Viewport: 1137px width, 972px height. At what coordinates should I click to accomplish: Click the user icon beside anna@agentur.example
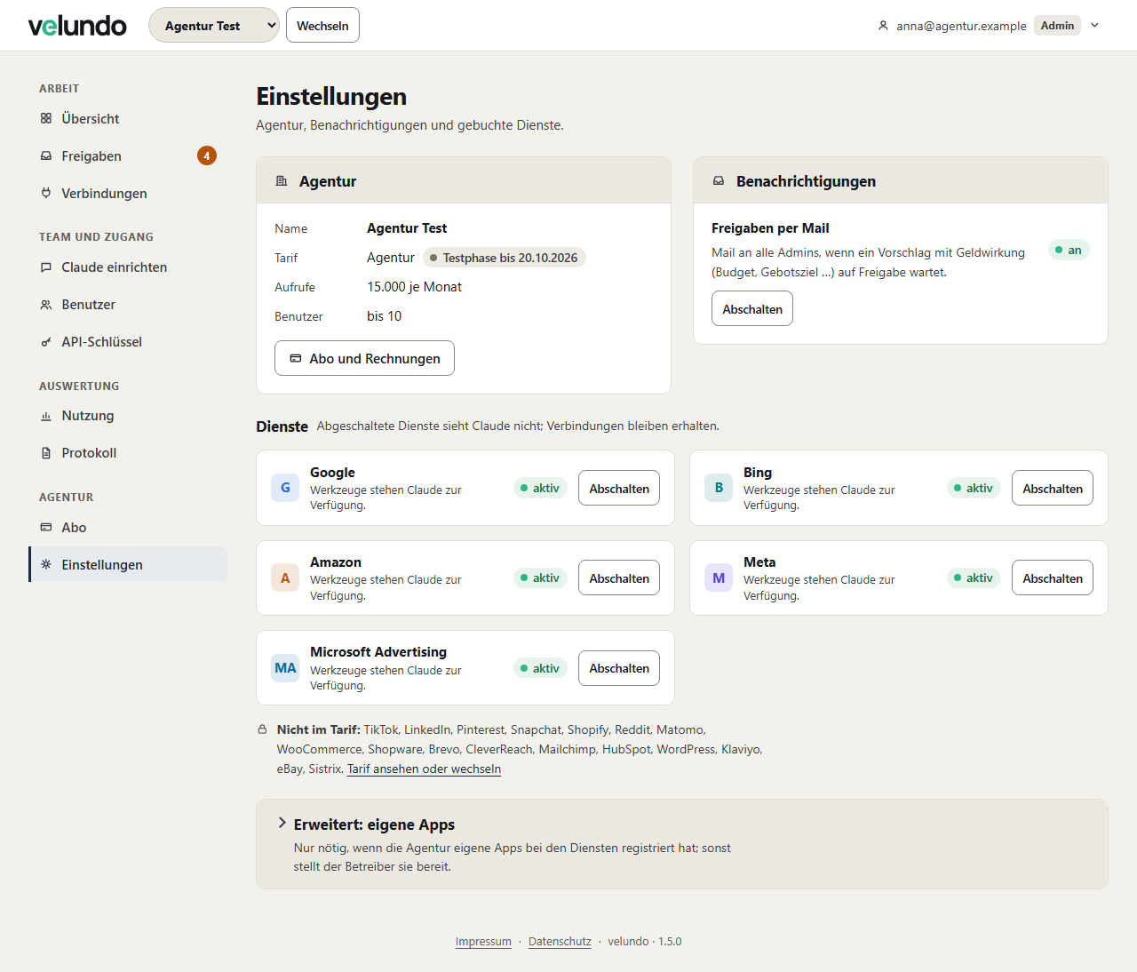[883, 26]
